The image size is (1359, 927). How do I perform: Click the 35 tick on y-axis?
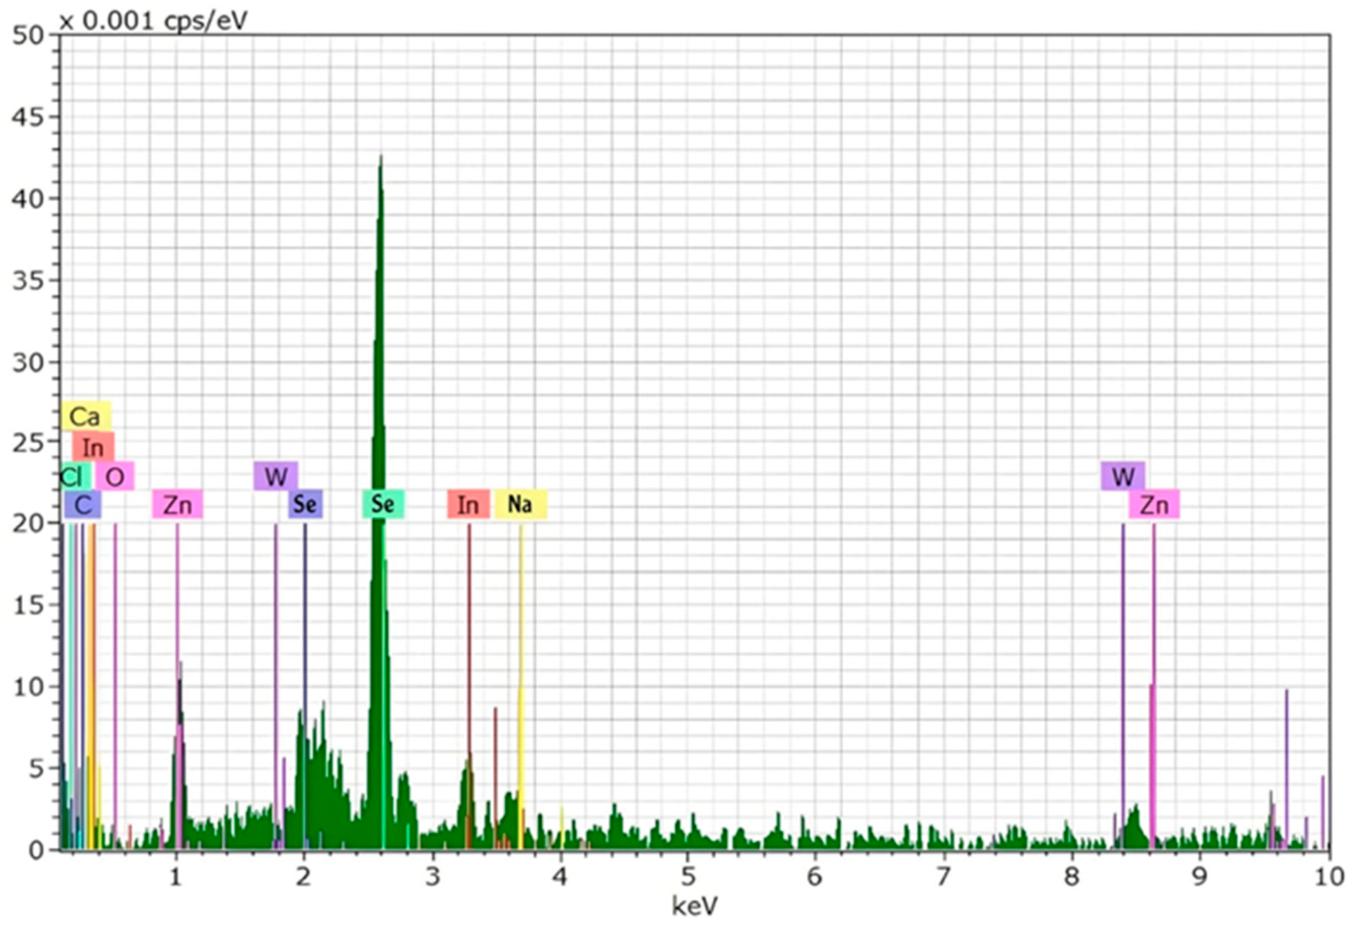pos(27,281)
